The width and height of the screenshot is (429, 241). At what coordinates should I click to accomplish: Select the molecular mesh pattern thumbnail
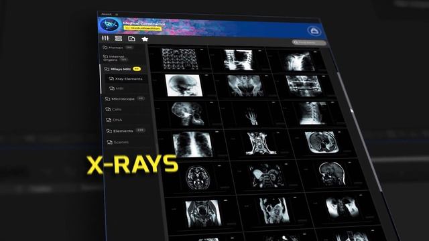tap(180, 59)
